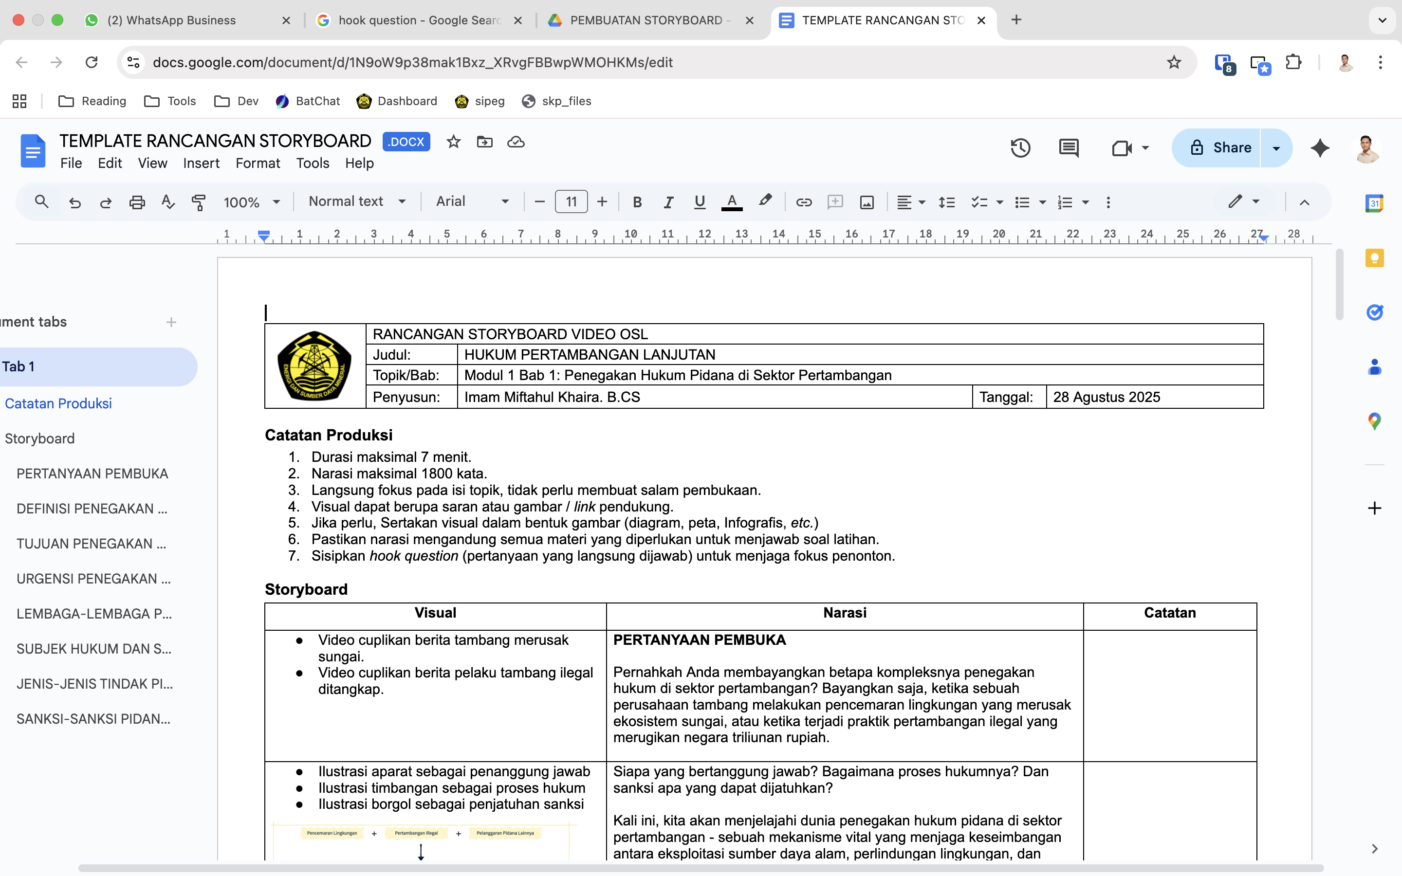Toggle bold formatting
Viewport: 1402px width, 876px height.
[x=637, y=202]
